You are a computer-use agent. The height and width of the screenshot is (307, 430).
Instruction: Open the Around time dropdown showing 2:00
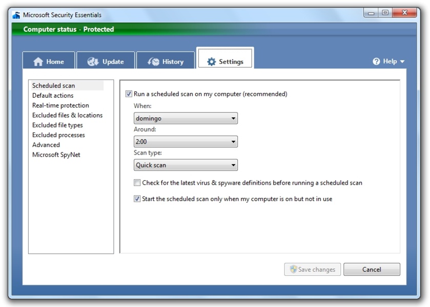point(186,142)
